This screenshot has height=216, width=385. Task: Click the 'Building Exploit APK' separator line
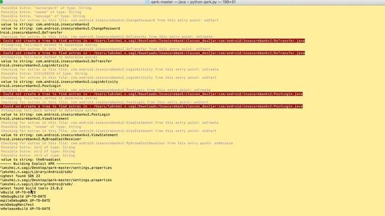(x=40, y=164)
